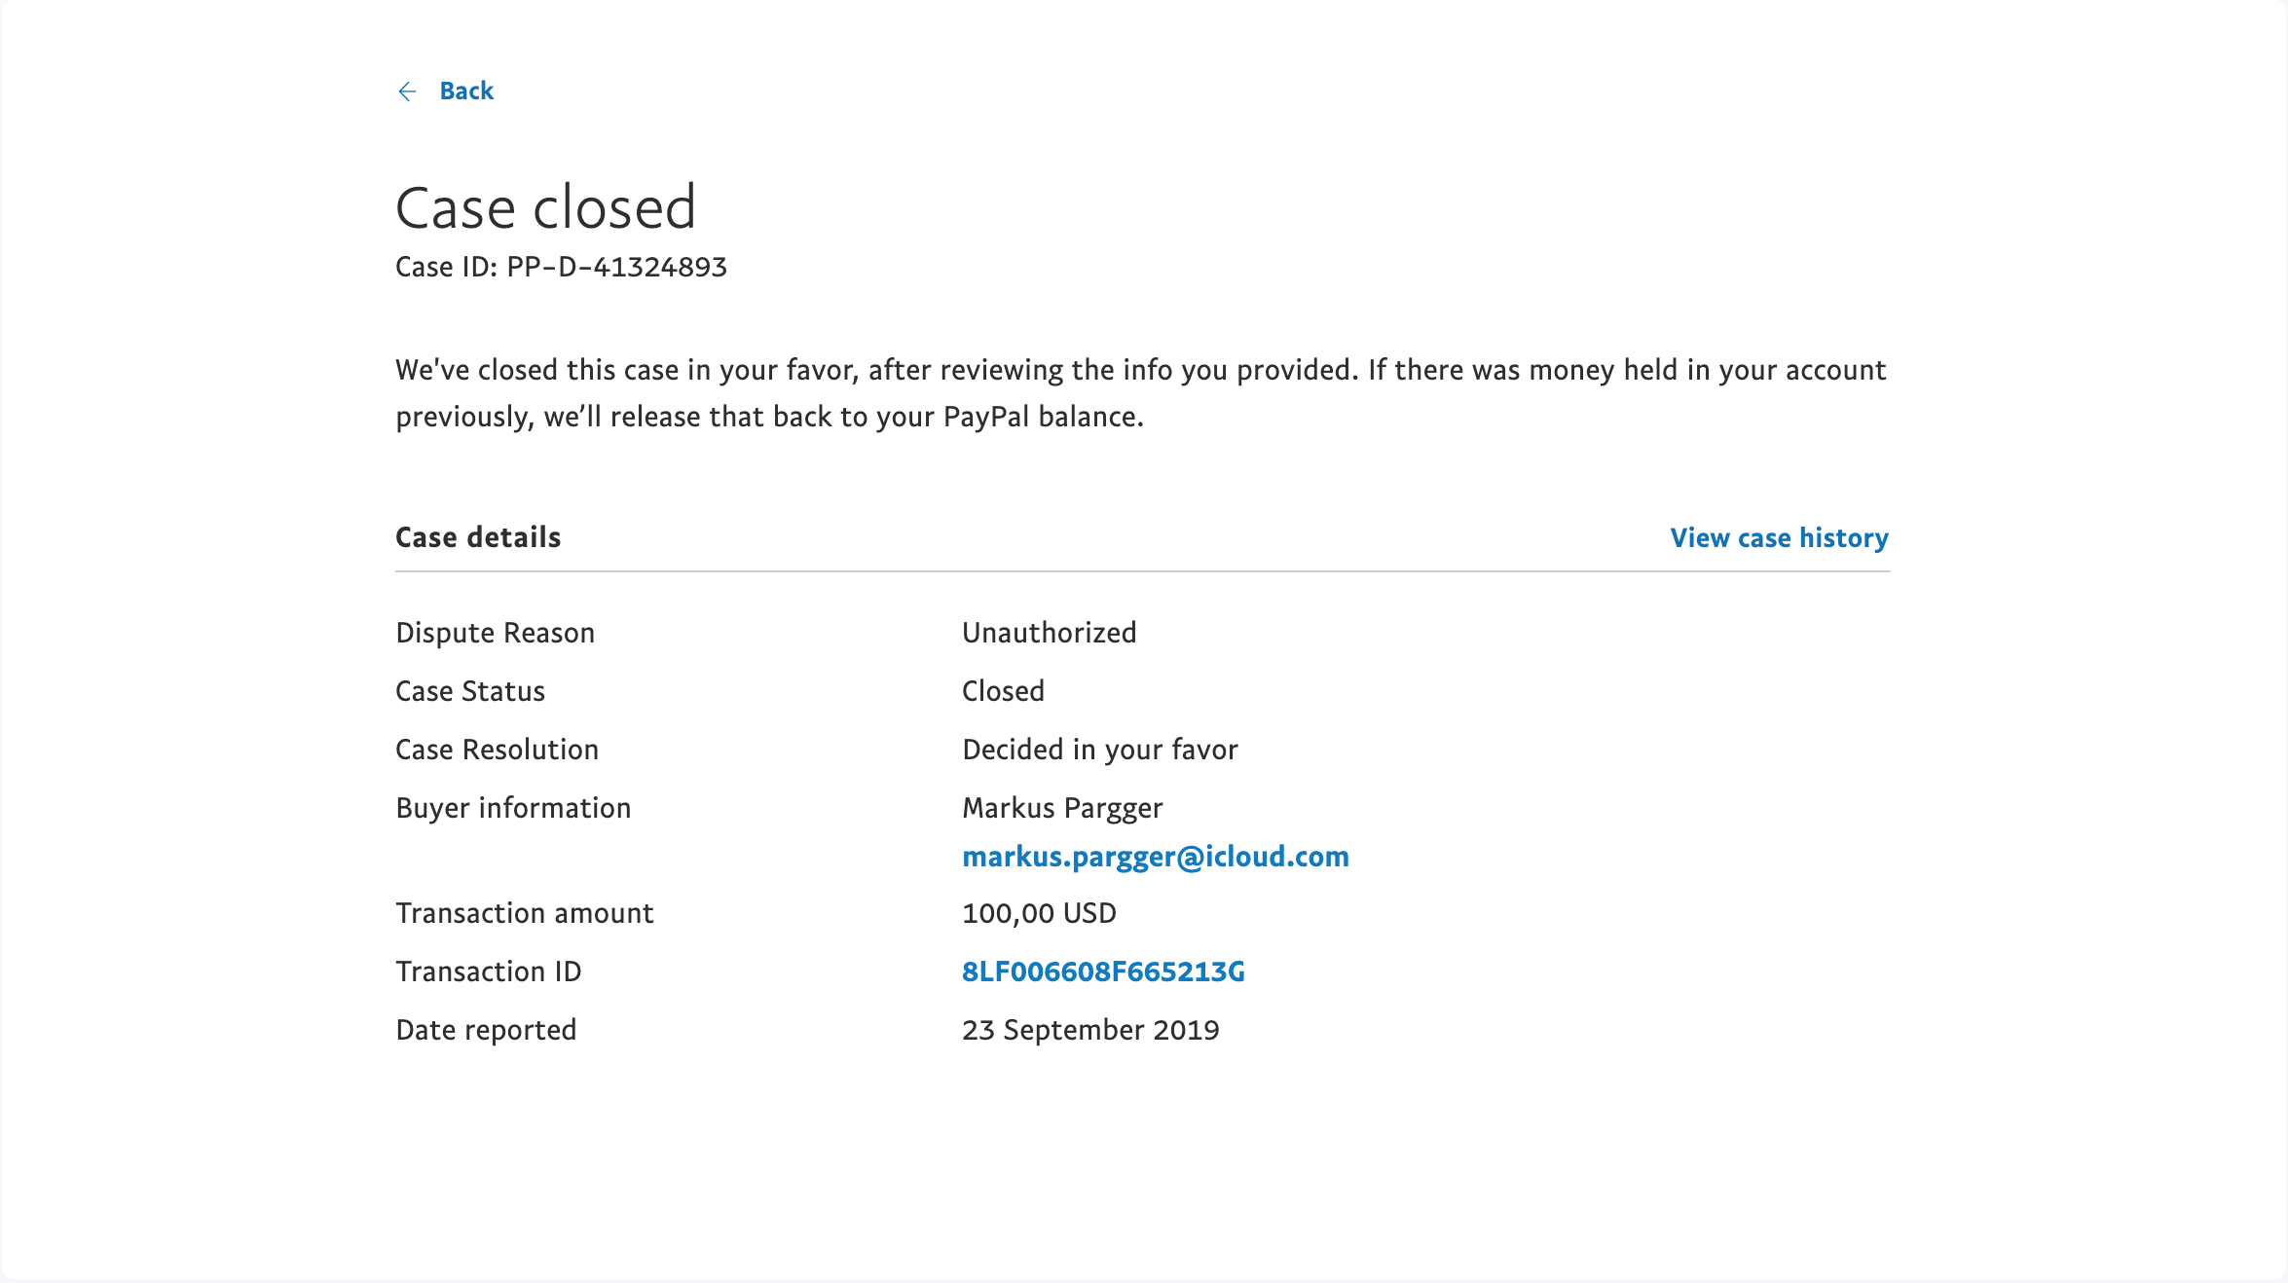
Task: Click the left-pointing back arrow icon
Action: pos(407,92)
